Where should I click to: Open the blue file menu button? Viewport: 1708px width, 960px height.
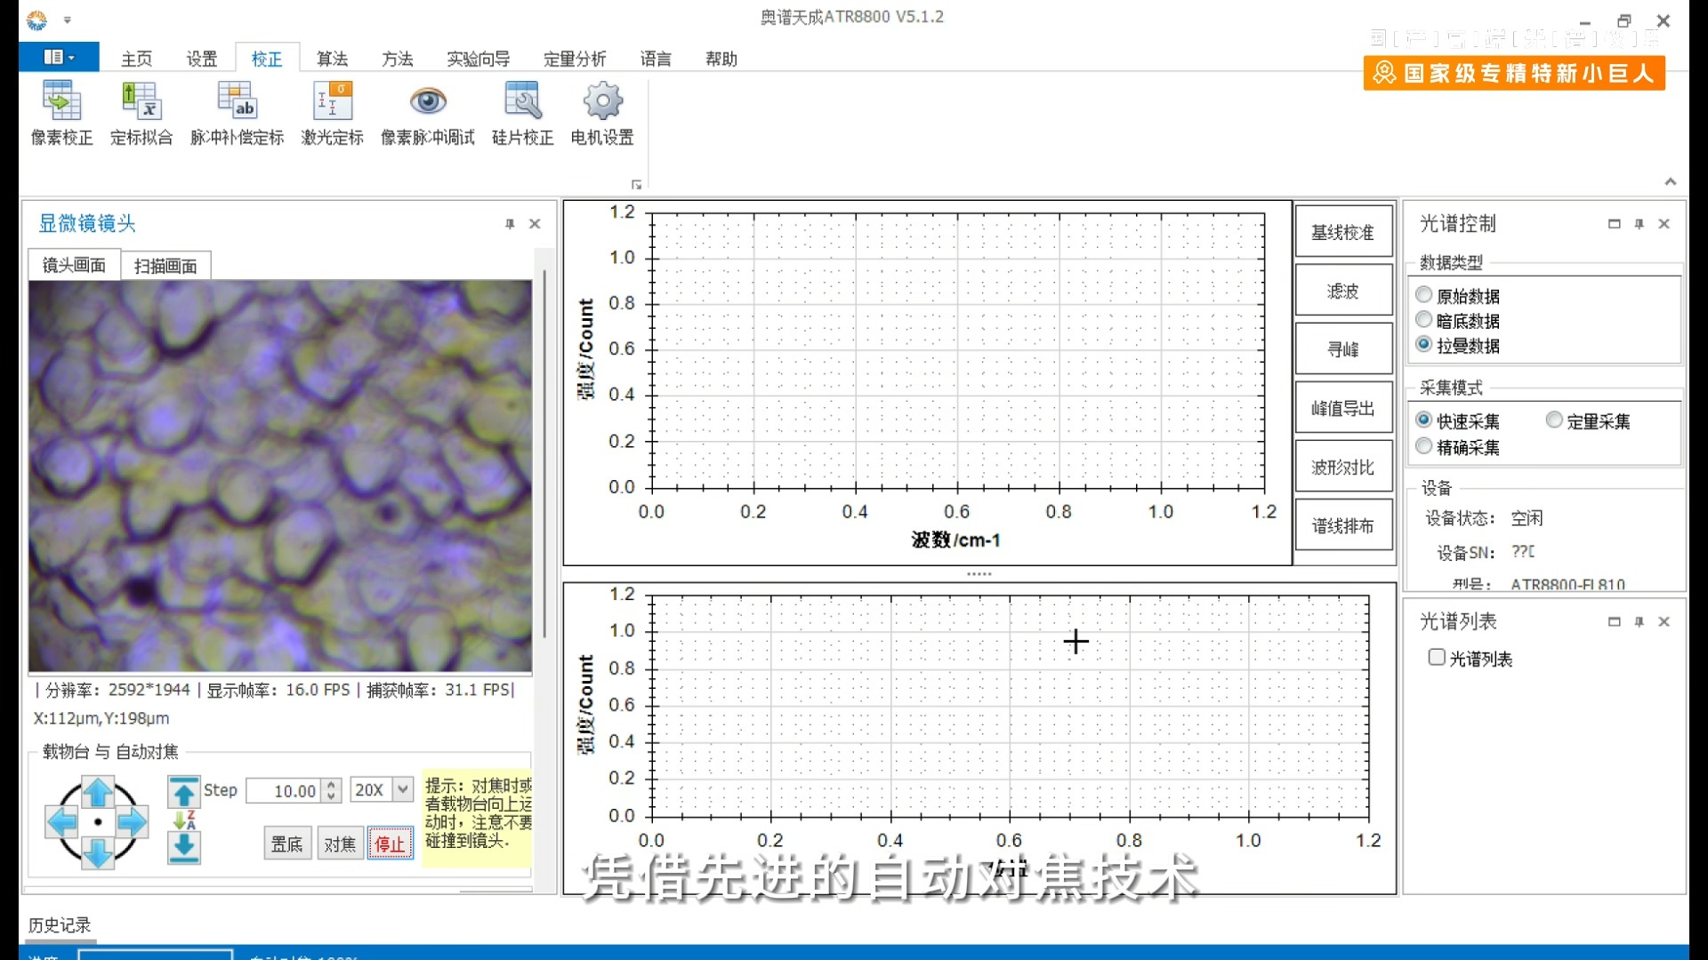point(59,57)
